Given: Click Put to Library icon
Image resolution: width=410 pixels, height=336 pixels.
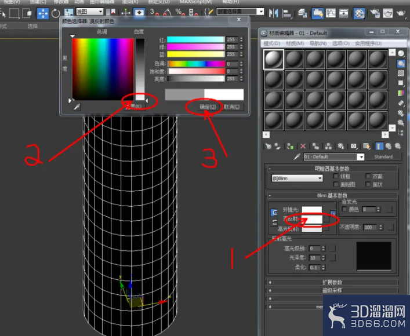Looking at the screenshot, I should [341, 146].
